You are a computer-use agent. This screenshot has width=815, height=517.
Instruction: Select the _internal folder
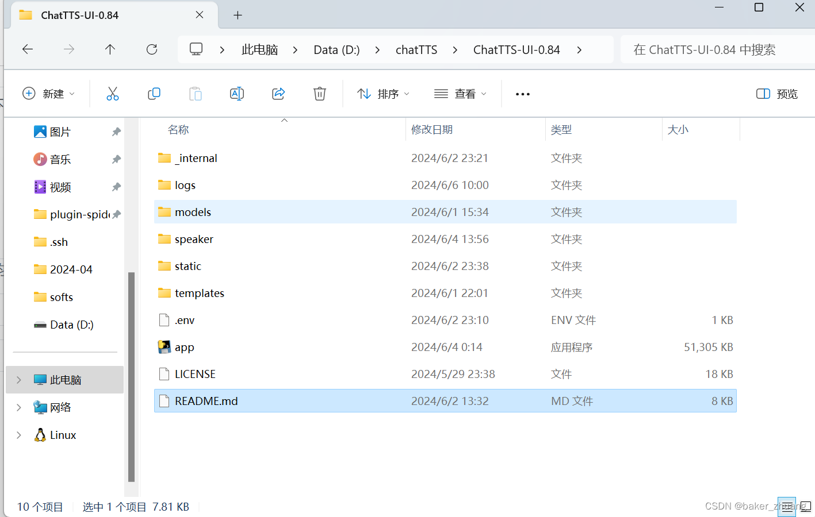coord(445,158)
